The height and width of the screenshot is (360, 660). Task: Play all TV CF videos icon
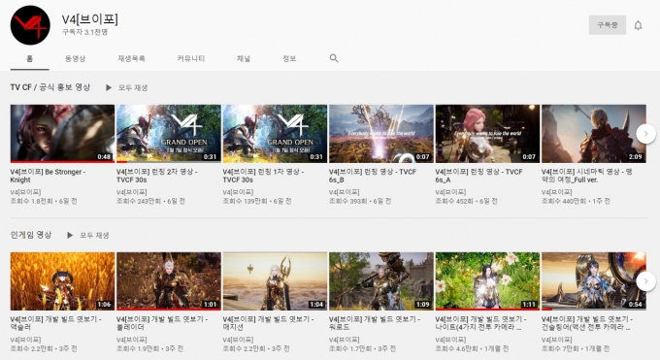pos(109,87)
